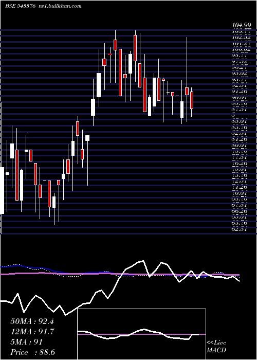This screenshot has width=257, height=360.
Task: Click the 12MA : 91.7 readout
Action: (x=32, y=332)
